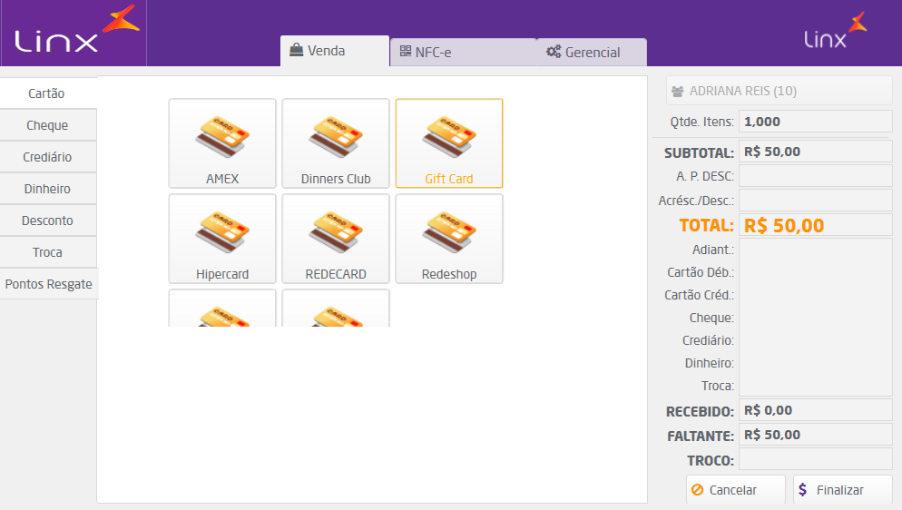This screenshot has width=902, height=510.
Task: Click the TOTAL R$ 50,00 field
Action: pos(815,225)
